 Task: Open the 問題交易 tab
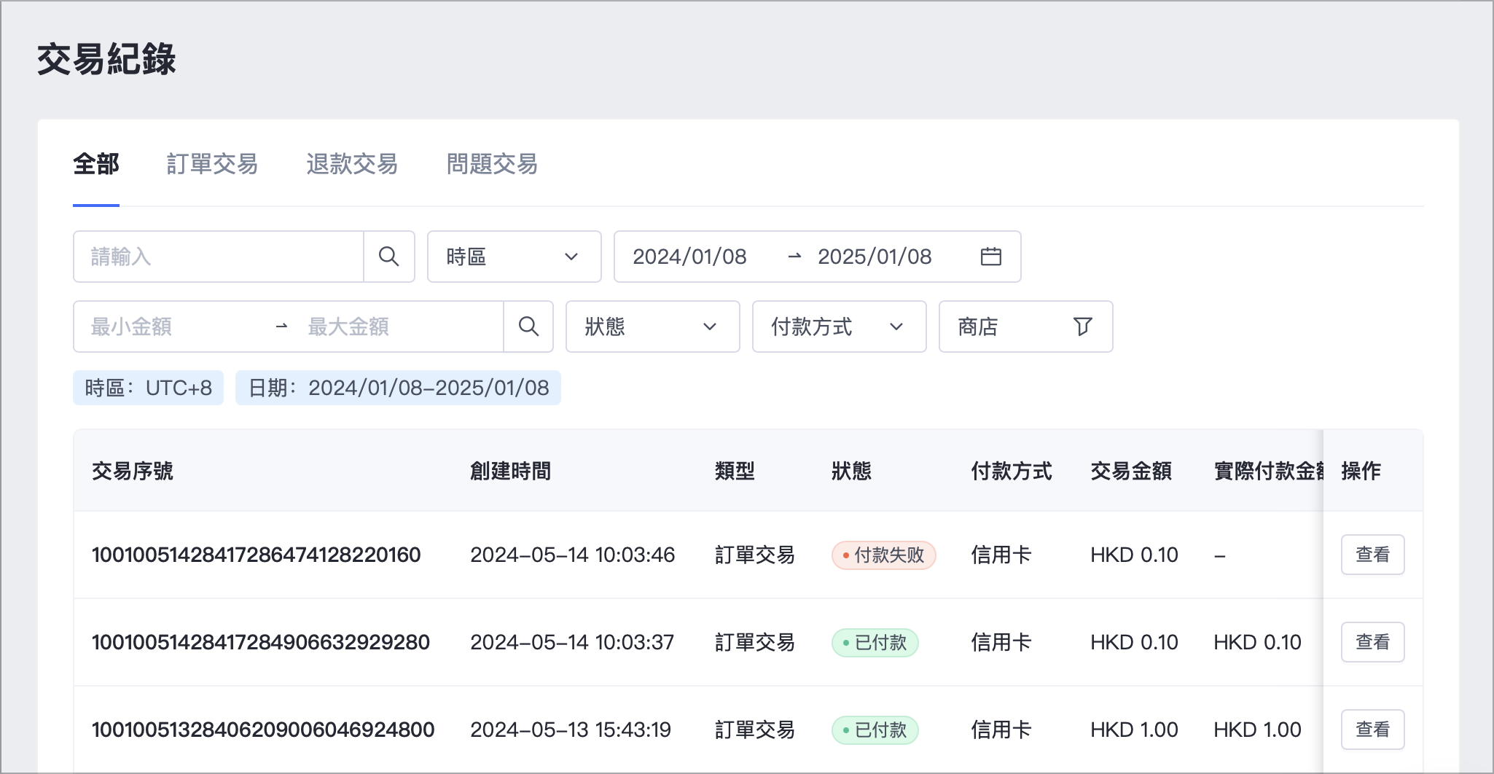click(492, 164)
